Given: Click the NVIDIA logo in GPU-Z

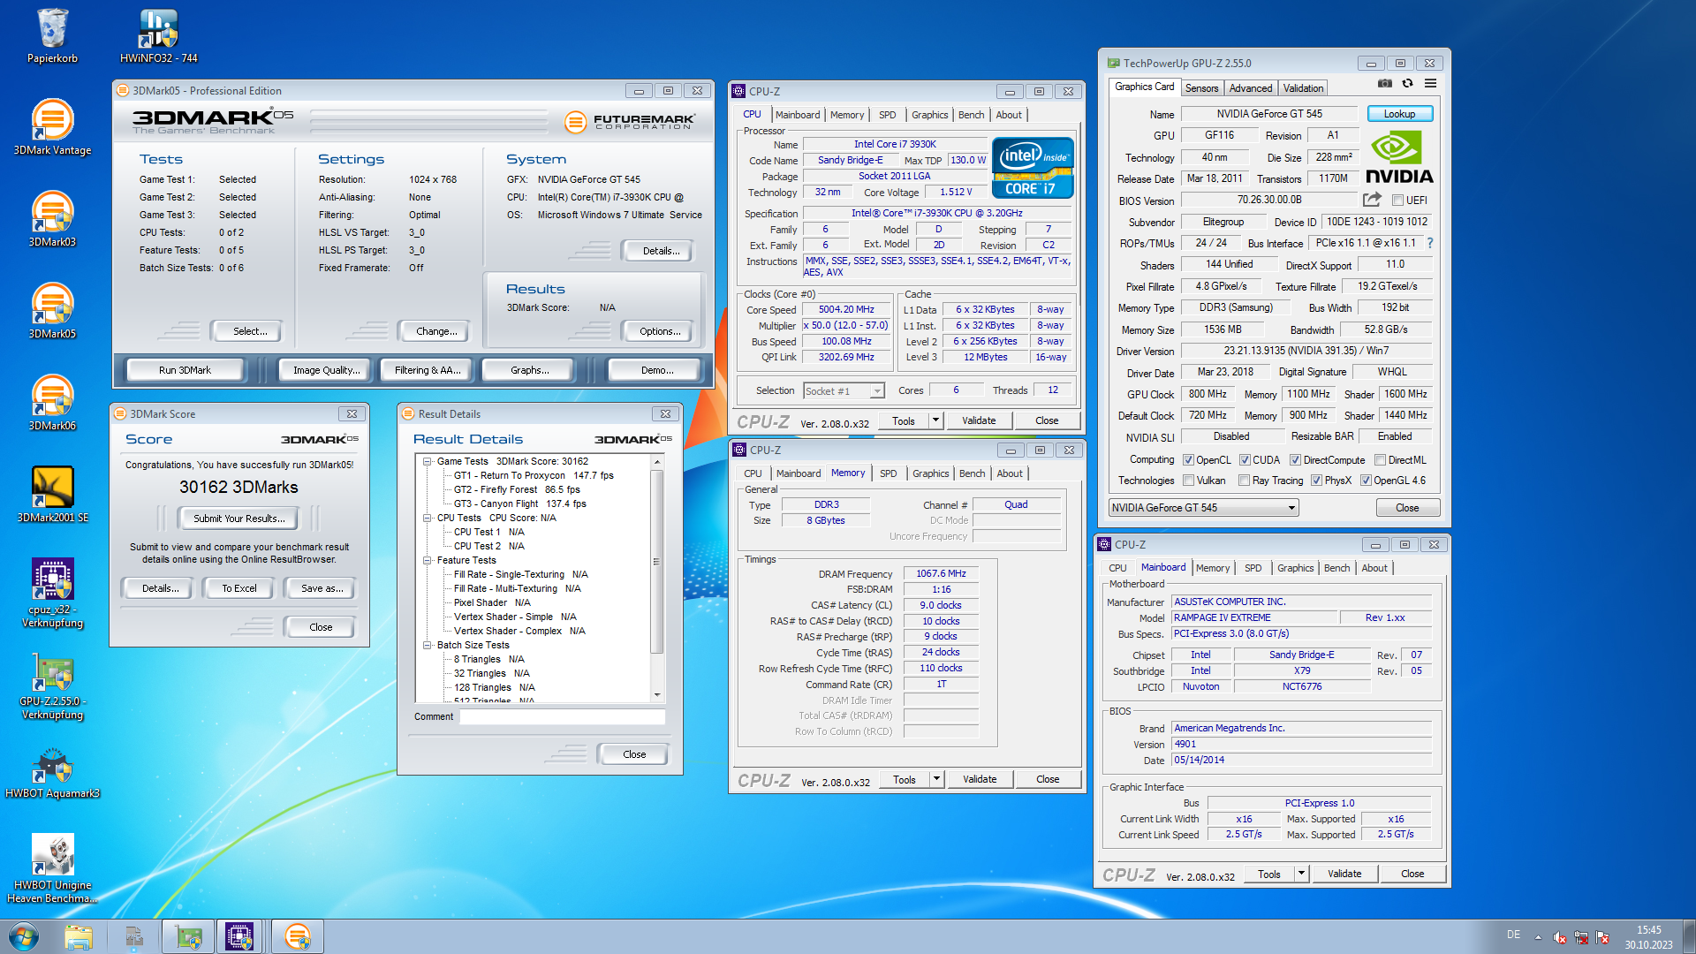Looking at the screenshot, I should point(1399,157).
